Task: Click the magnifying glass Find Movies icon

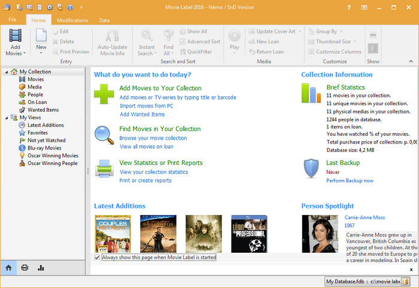Action: pos(104,136)
